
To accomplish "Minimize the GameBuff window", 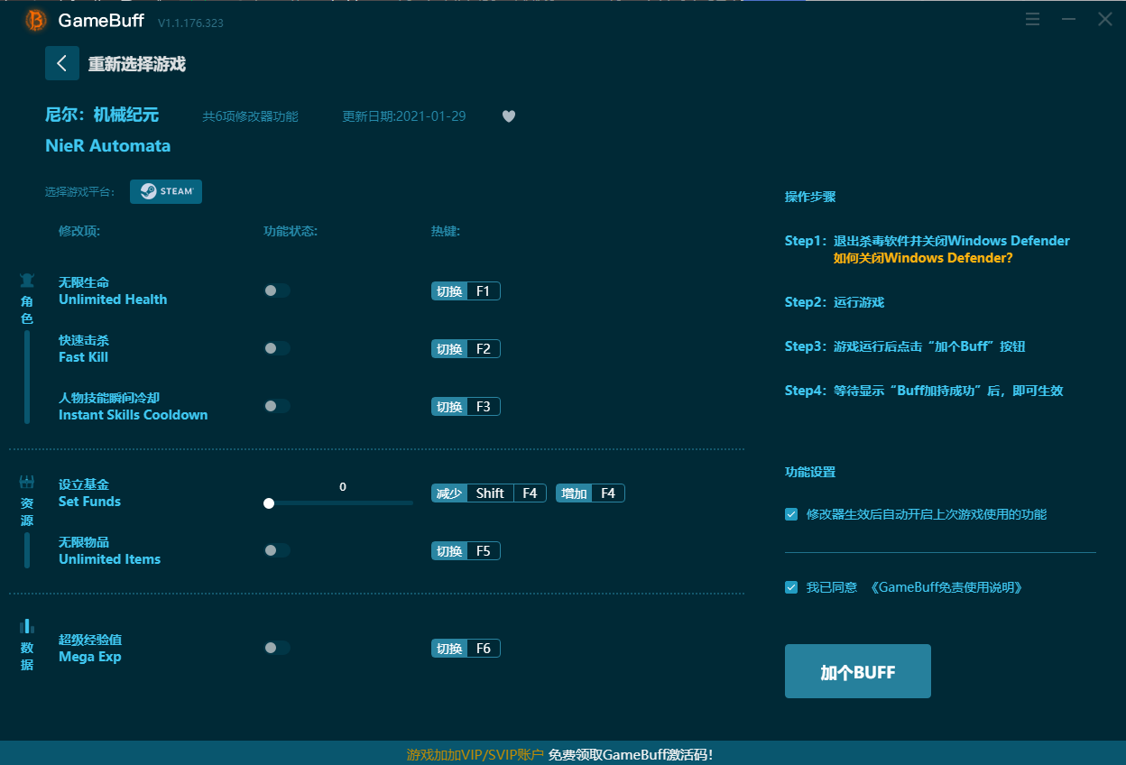I will click(x=1069, y=19).
